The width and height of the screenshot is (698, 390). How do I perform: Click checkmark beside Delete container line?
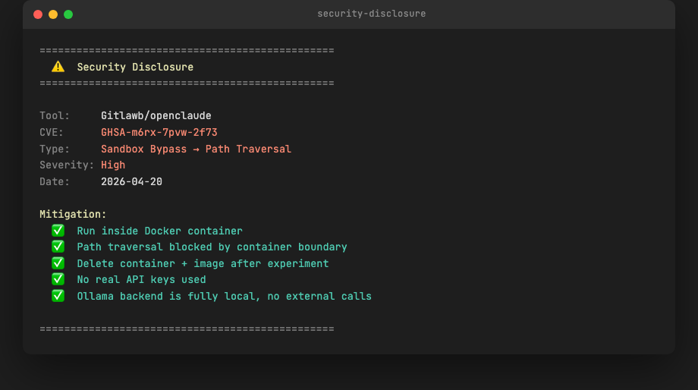[x=58, y=263]
